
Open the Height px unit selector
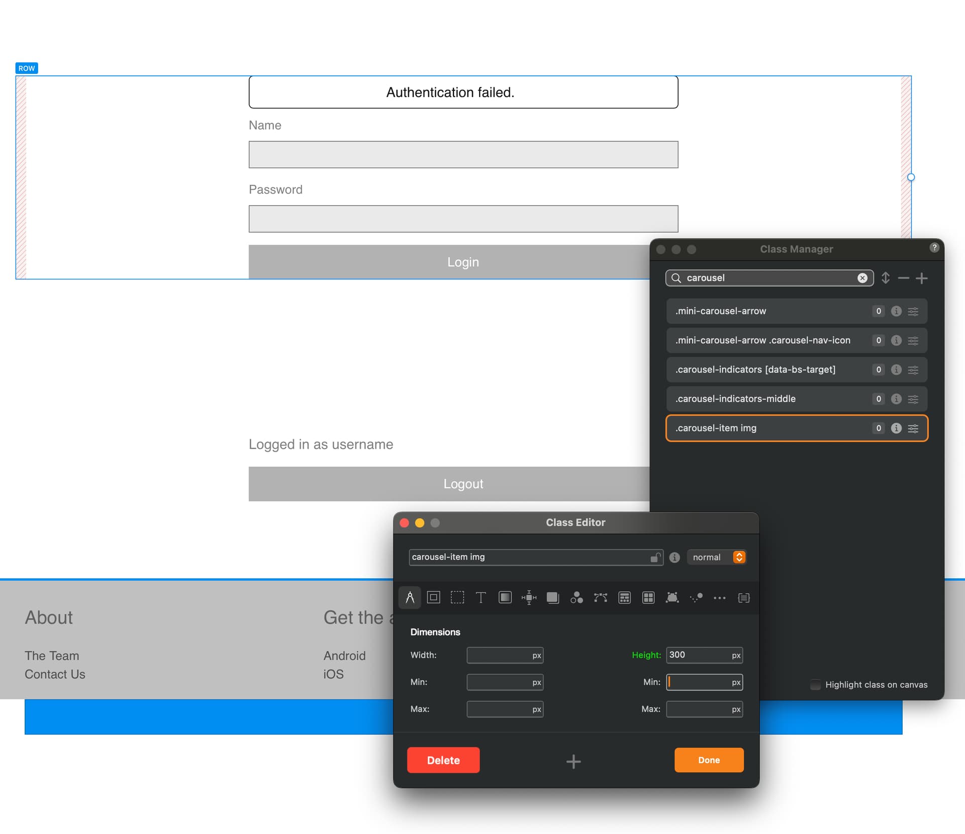(736, 655)
